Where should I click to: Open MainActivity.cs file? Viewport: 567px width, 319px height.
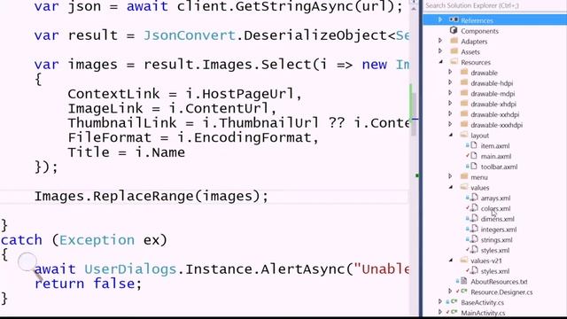point(483,313)
